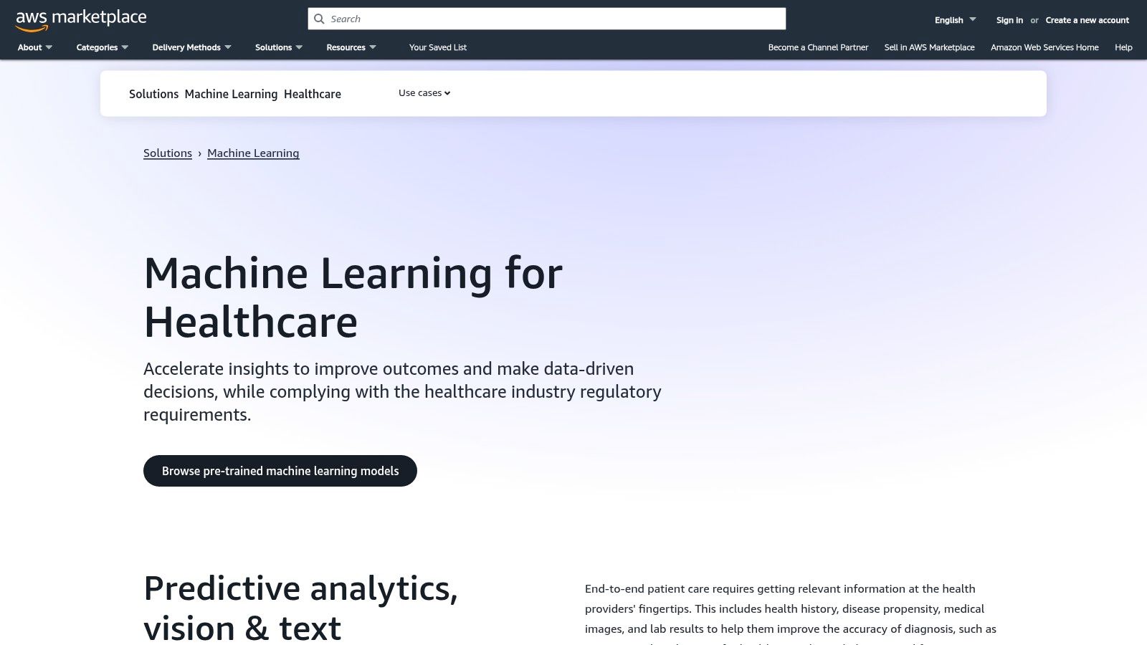Click Create a new account

1087,20
